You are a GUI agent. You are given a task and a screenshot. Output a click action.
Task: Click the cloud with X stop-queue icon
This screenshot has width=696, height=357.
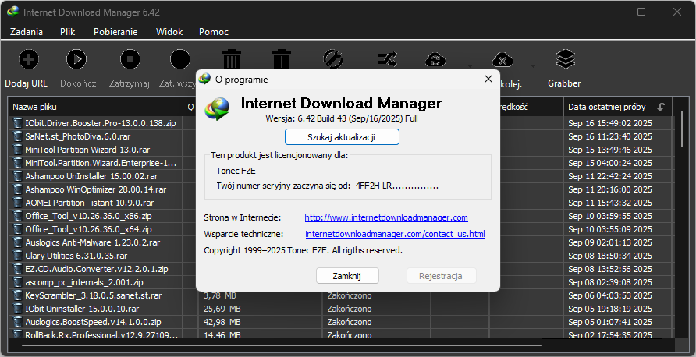pos(502,60)
